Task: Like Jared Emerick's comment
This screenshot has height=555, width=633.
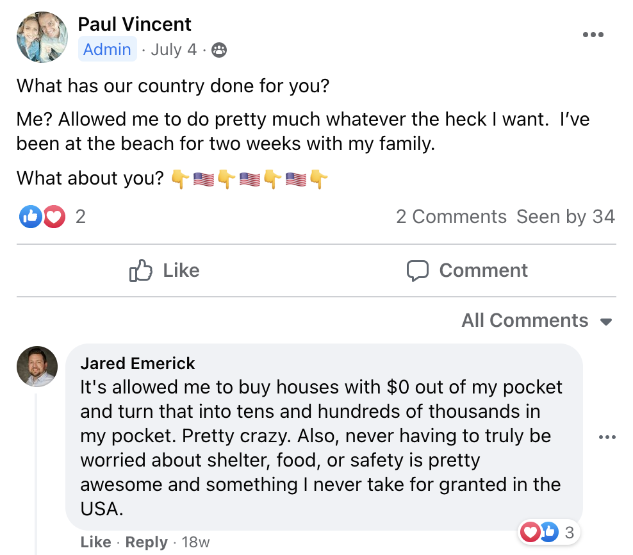Action: pos(95,542)
